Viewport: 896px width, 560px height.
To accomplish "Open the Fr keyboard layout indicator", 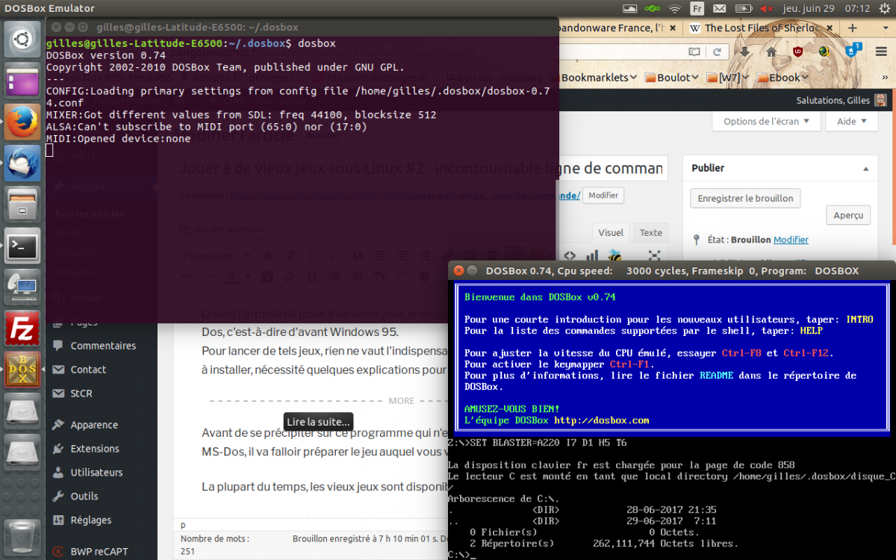I will [x=697, y=9].
